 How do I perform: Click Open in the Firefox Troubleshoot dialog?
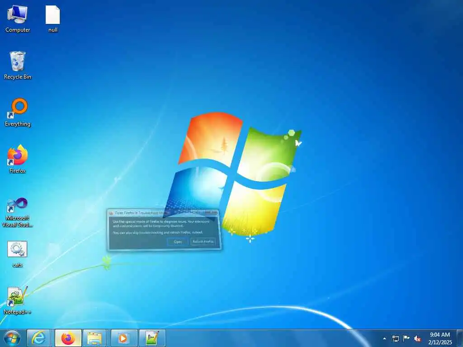coord(178,242)
